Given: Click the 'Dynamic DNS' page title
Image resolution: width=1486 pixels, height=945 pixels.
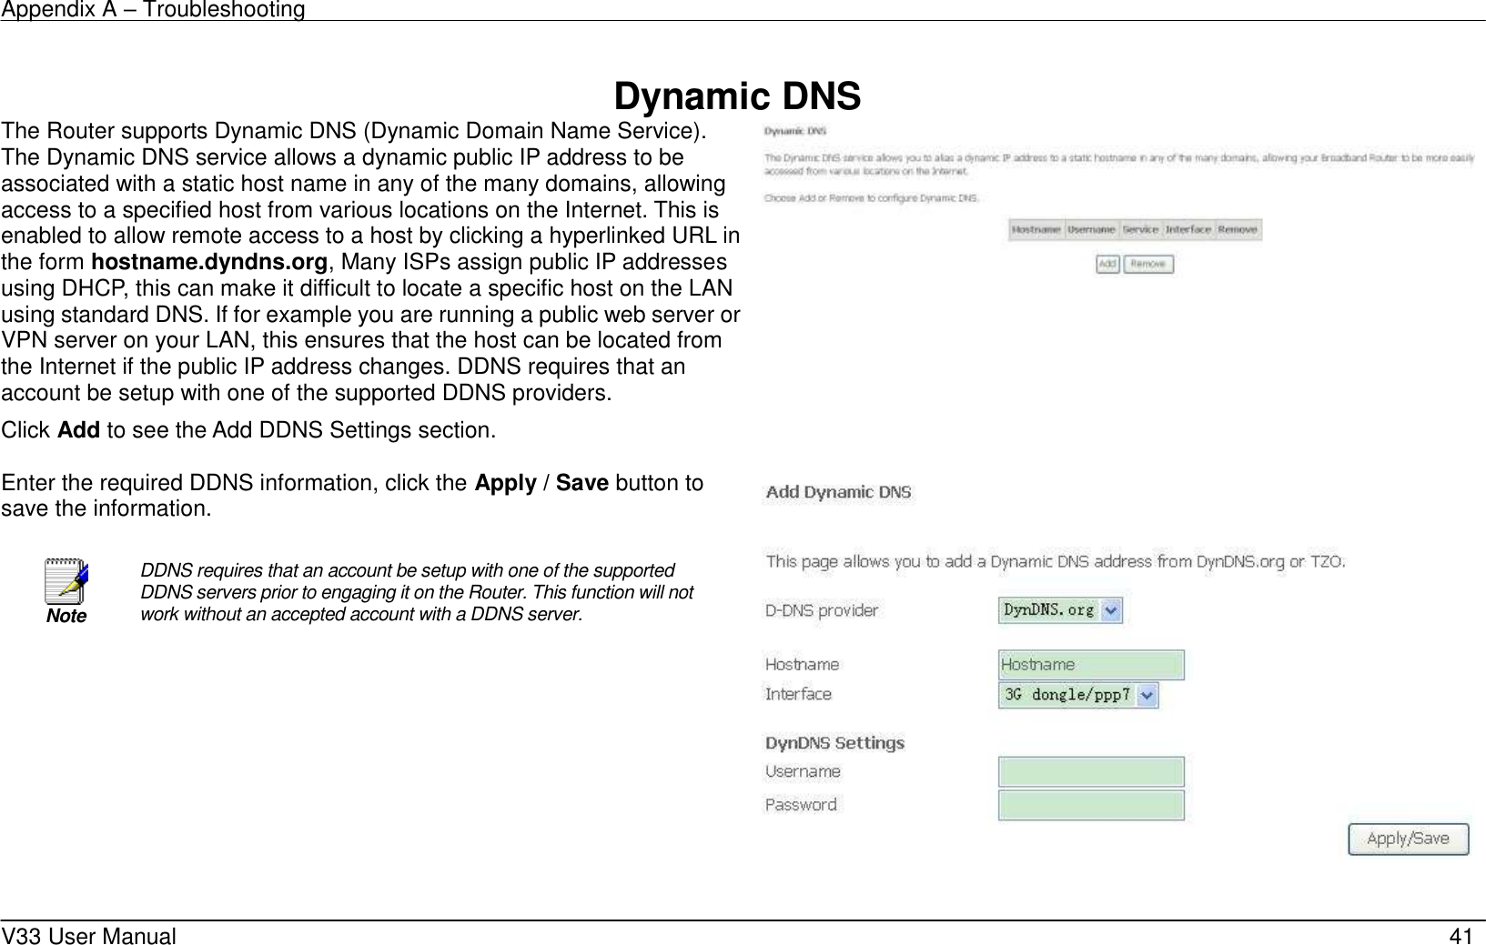Looking at the screenshot, I should tap(737, 96).
